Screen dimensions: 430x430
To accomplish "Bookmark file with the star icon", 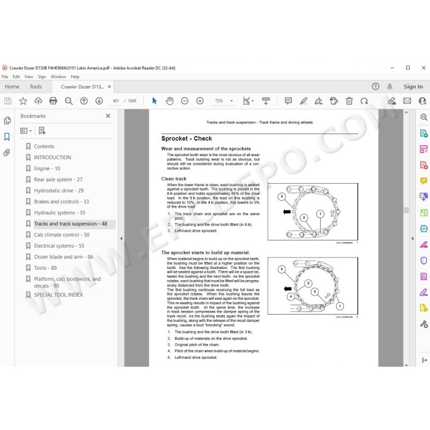I will pyautogui.click(x=23, y=101).
